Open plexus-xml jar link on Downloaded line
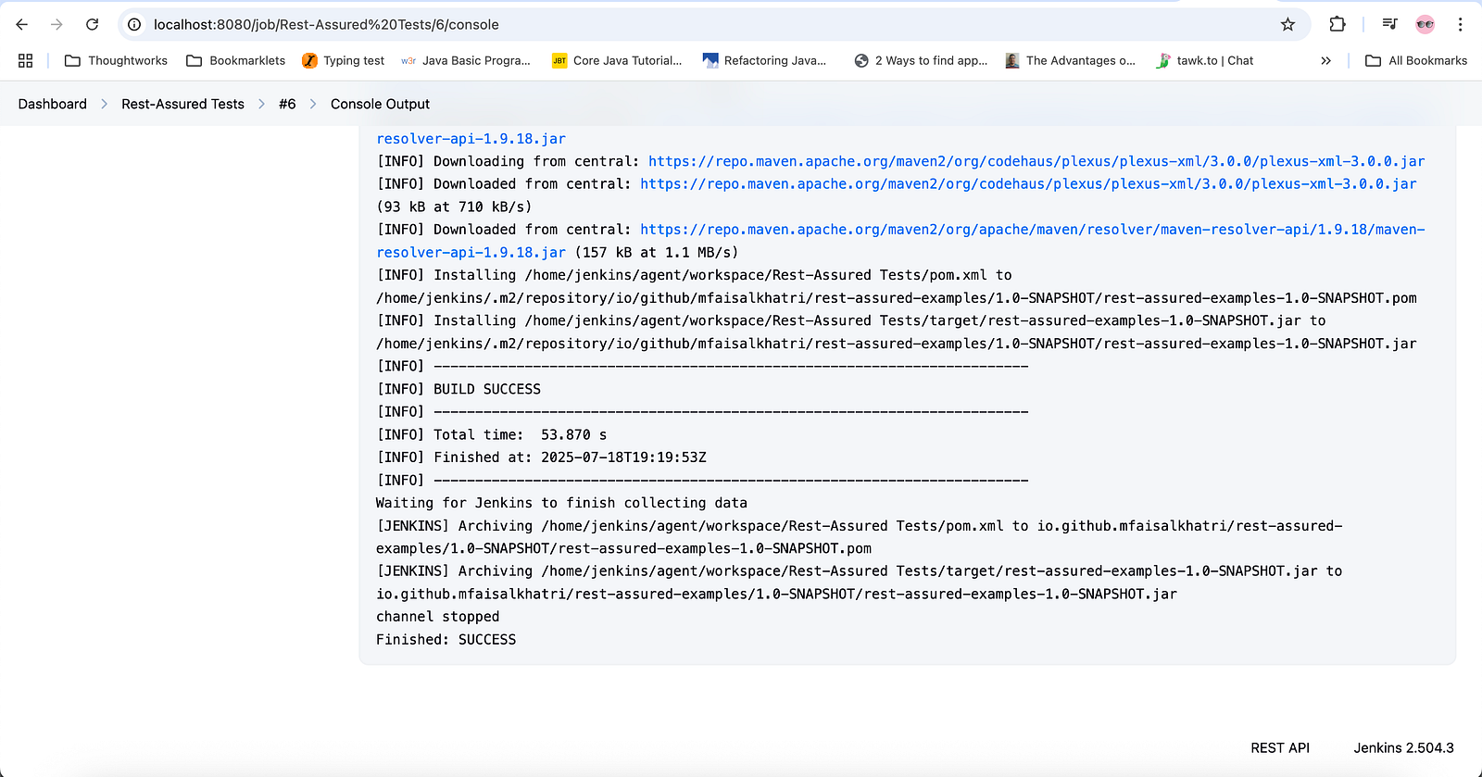This screenshot has height=777, width=1482. pos(1028,184)
